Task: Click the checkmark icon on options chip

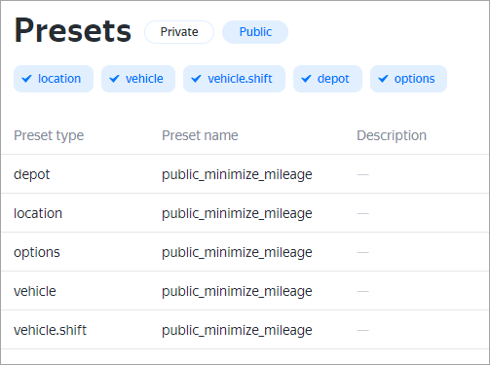Action: coord(383,79)
